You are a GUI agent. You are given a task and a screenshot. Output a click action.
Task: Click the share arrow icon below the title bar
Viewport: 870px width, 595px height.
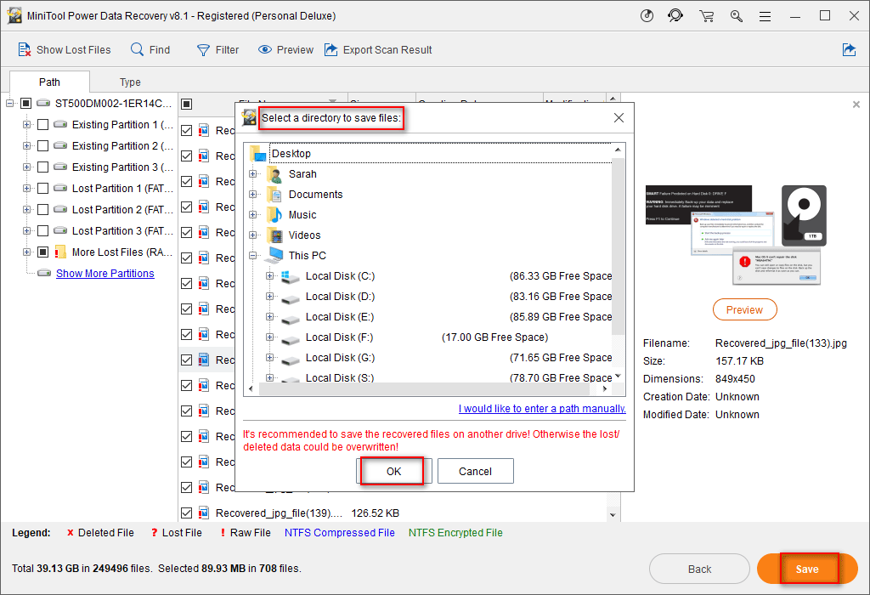(x=849, y=50)
